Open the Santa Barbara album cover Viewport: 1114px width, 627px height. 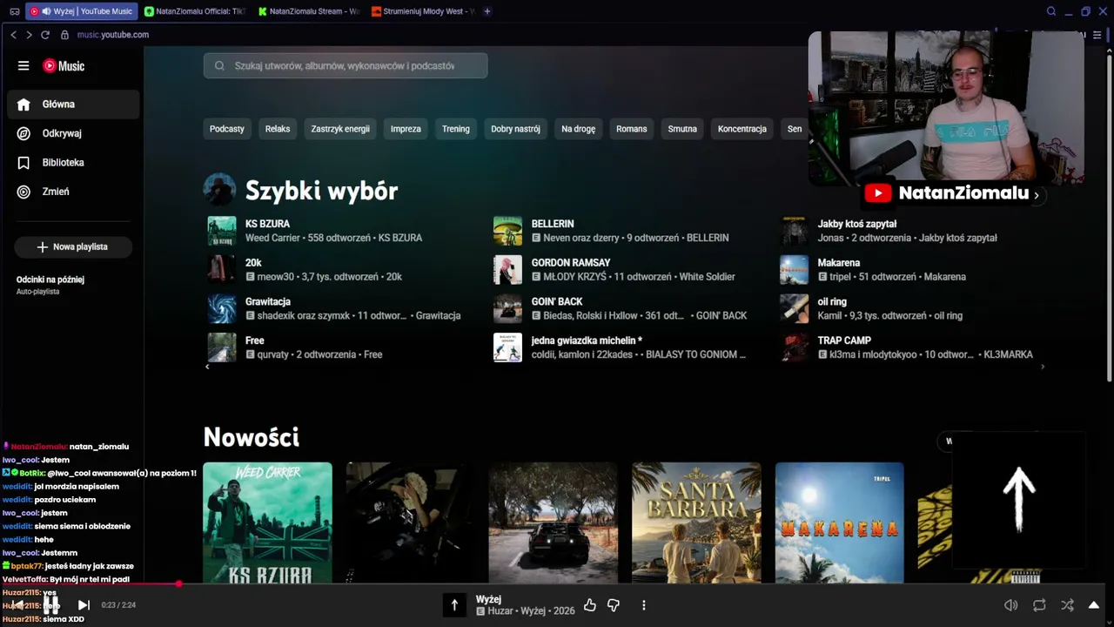coord(696,522)
